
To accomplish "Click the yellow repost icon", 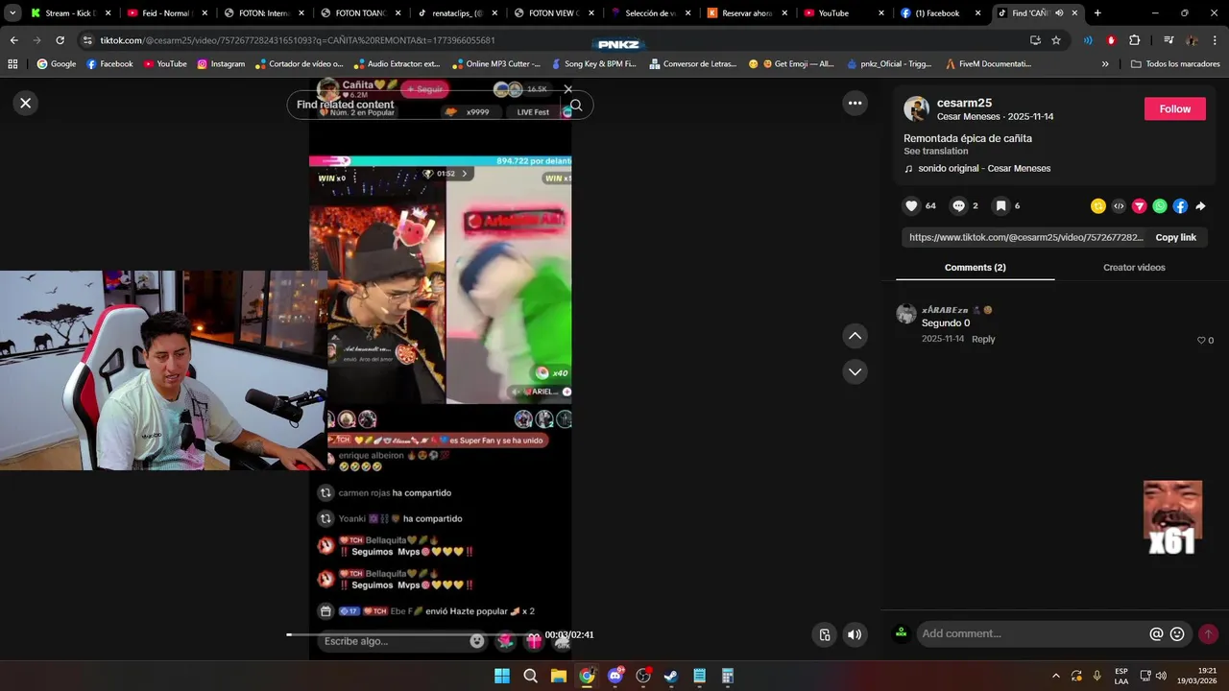I will click(1098, 206).
